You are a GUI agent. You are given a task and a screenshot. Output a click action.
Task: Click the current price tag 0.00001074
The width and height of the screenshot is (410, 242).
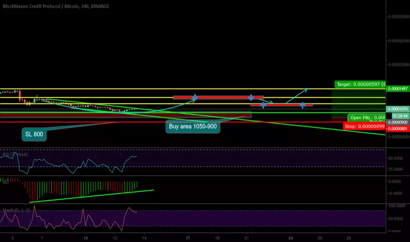397,109
